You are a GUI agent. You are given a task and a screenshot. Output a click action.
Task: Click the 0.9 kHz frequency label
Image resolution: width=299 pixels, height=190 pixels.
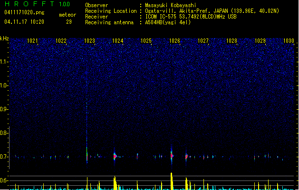coord(4,109)
